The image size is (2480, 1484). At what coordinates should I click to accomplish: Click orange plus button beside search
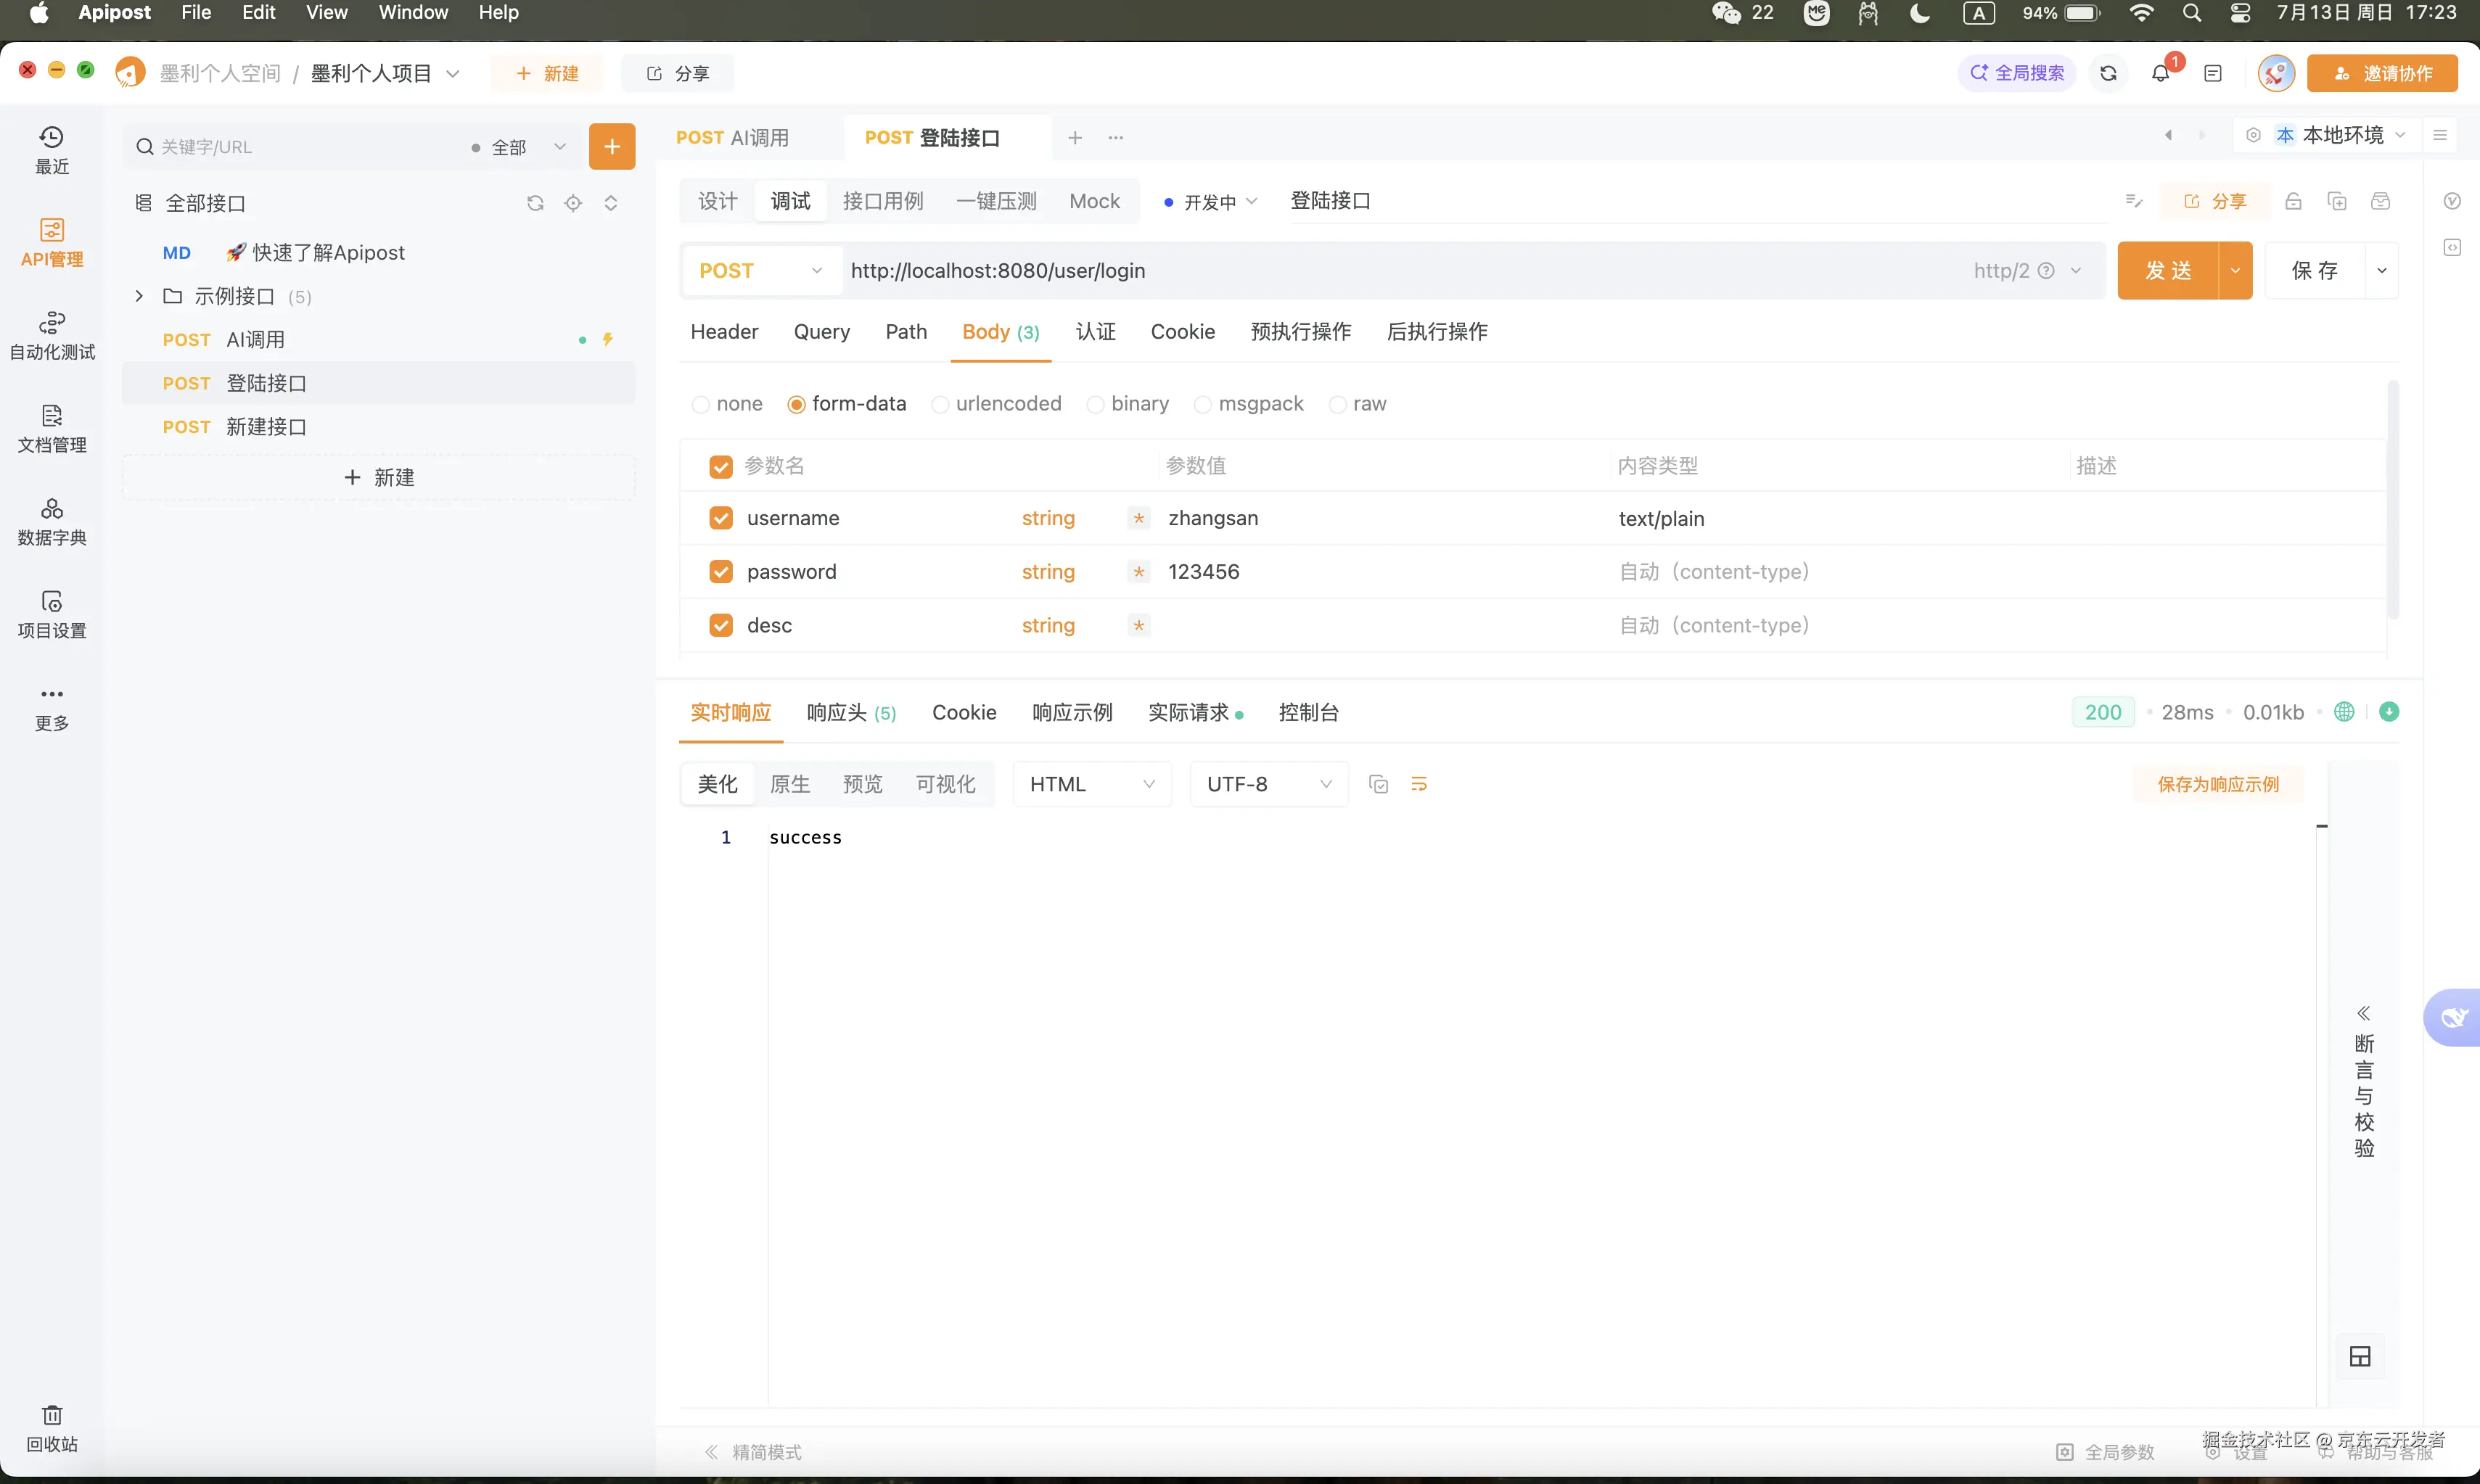tap(611, 147)
